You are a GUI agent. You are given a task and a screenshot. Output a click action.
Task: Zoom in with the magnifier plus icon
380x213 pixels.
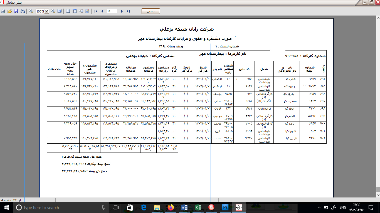[x=31, y=11]
